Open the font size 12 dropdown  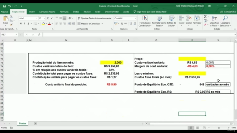pos(44,18)
